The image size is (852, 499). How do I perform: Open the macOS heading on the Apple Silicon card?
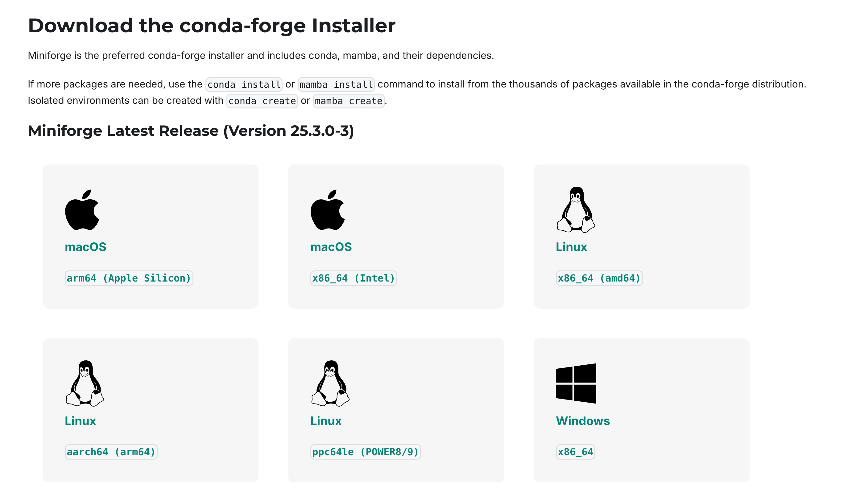(85, 247)
